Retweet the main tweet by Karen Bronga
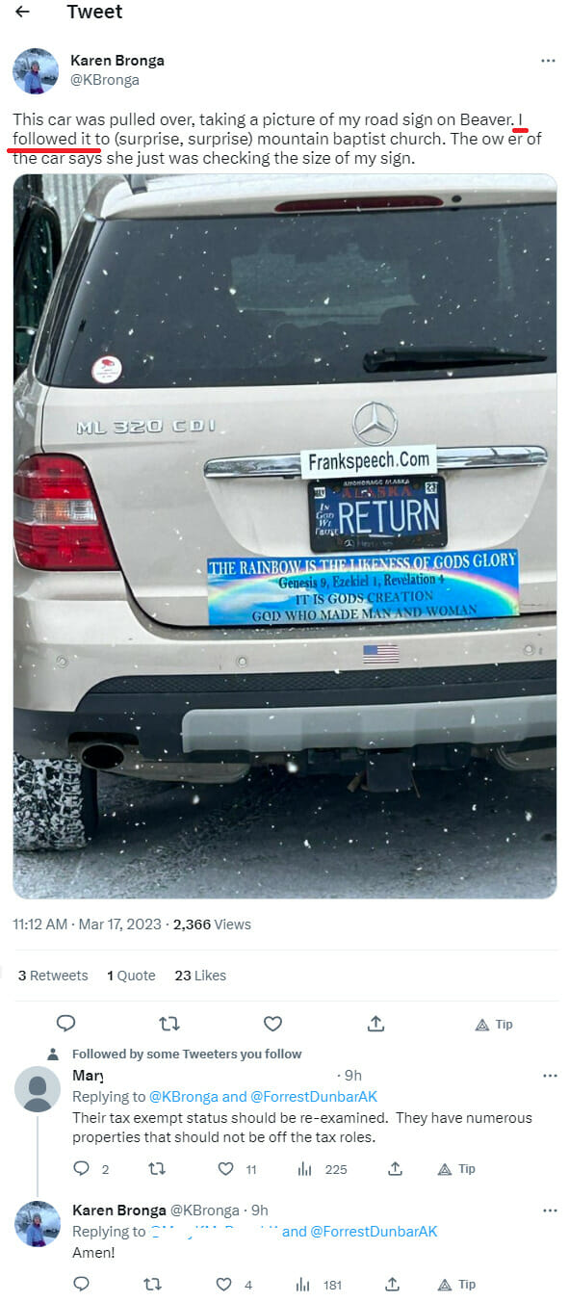The height and width of the screenshot is (1302, 569). [x=169, y=1023]
